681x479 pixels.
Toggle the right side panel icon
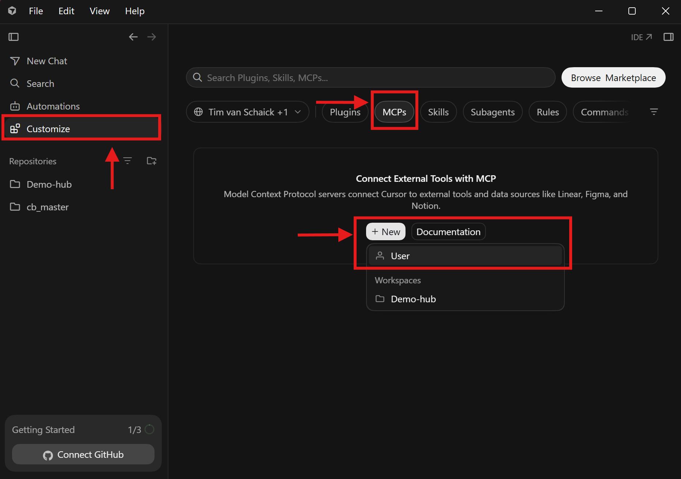tap(669, 37)
